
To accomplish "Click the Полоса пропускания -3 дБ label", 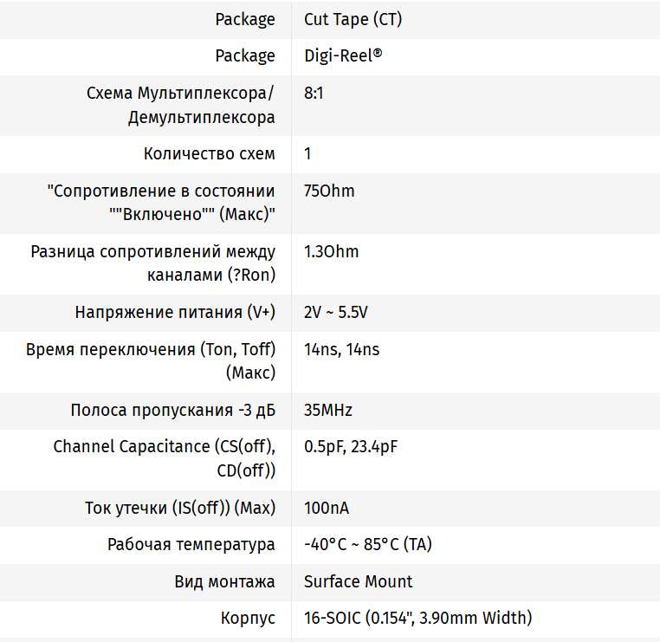I will tap(173, 411).
